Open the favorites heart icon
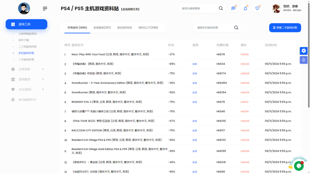 click(257, 8)
